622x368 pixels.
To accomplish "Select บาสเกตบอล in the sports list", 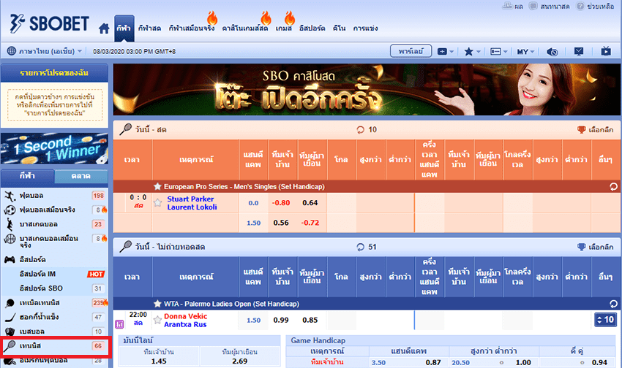I will pyautogui.click(x=54, y=224).
